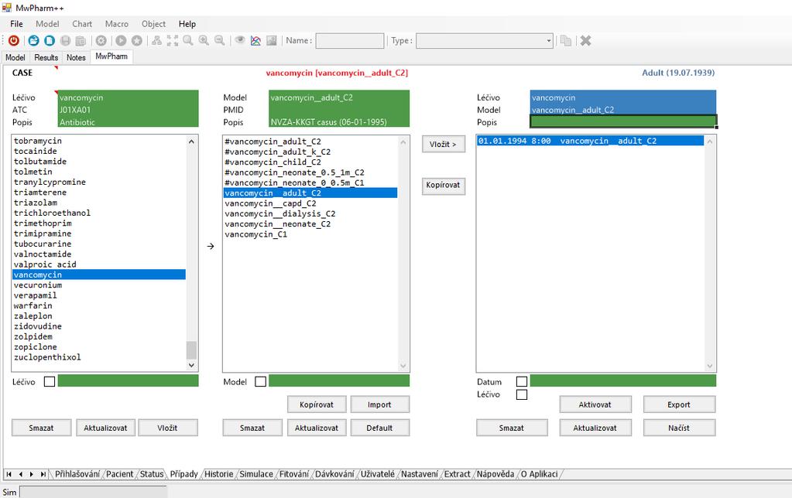Click the zoom out magnifier icon

(220, 40)
